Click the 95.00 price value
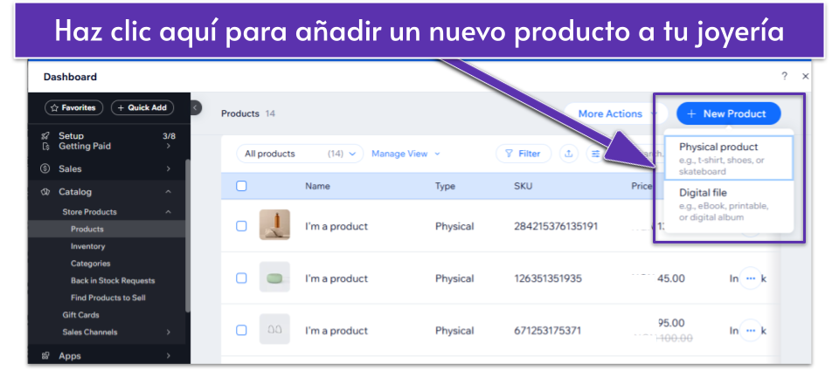This screenshot has height=370, width=839. 671,323
